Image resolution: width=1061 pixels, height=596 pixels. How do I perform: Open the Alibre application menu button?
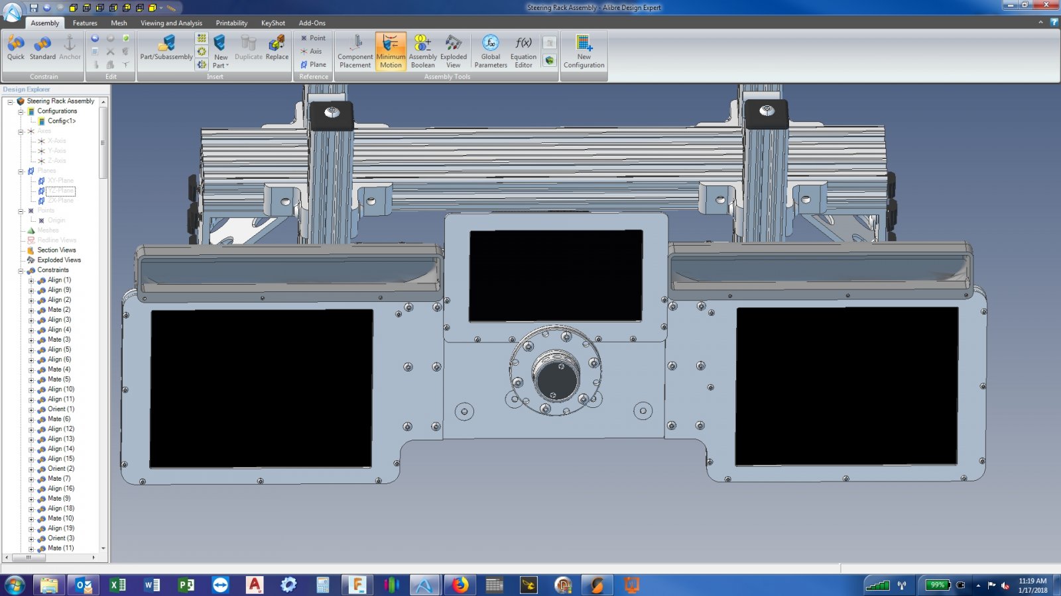(12, 12)
